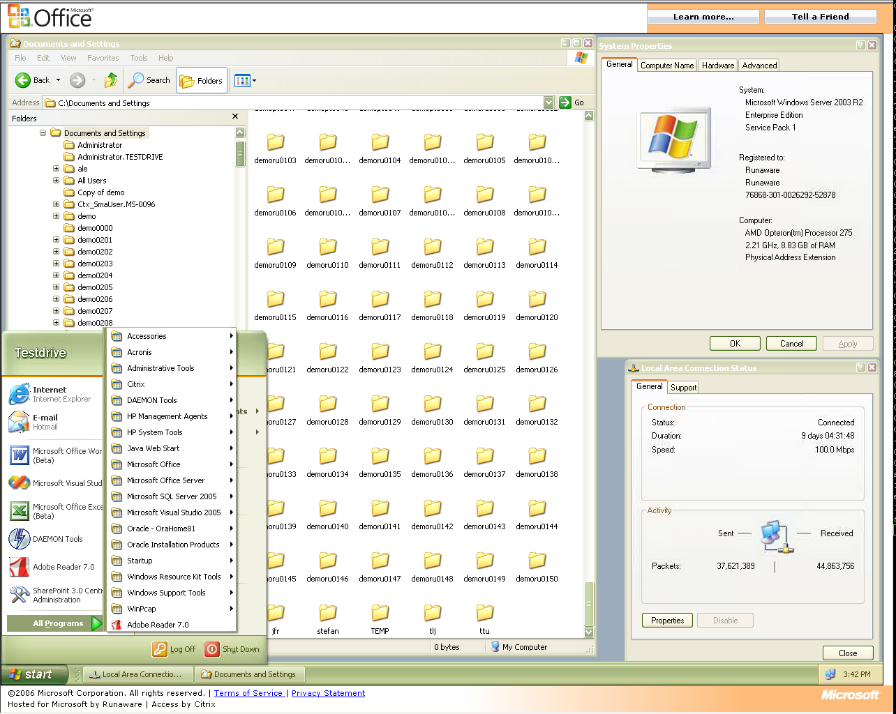This screenshot has width=896, height=714.
Task: Select the demoru0129 folder icon
Action: pos(380,404)
